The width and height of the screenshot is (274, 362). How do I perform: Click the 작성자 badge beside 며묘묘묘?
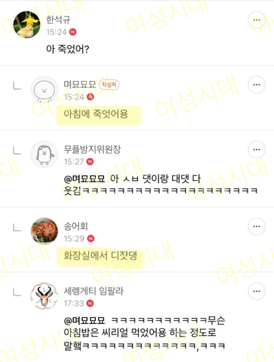pos(109,85)
